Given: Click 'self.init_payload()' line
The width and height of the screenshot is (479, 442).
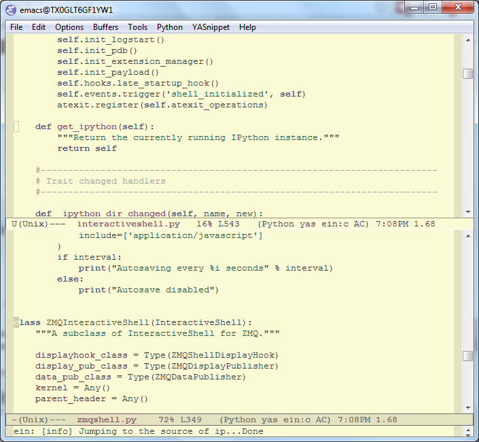Looking at the screenshot, I should click(x=108, y=73).
